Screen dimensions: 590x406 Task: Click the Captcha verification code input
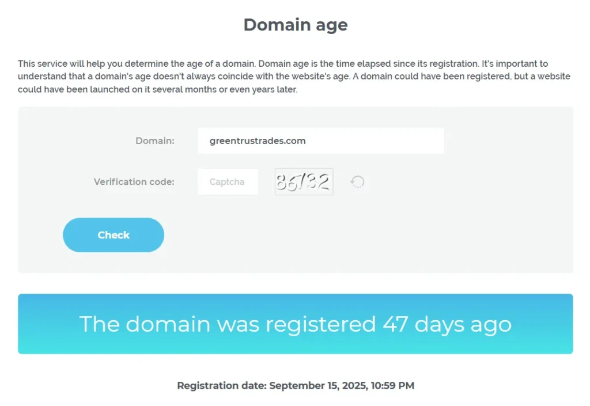pyautogui.click(x=228, y=182)
